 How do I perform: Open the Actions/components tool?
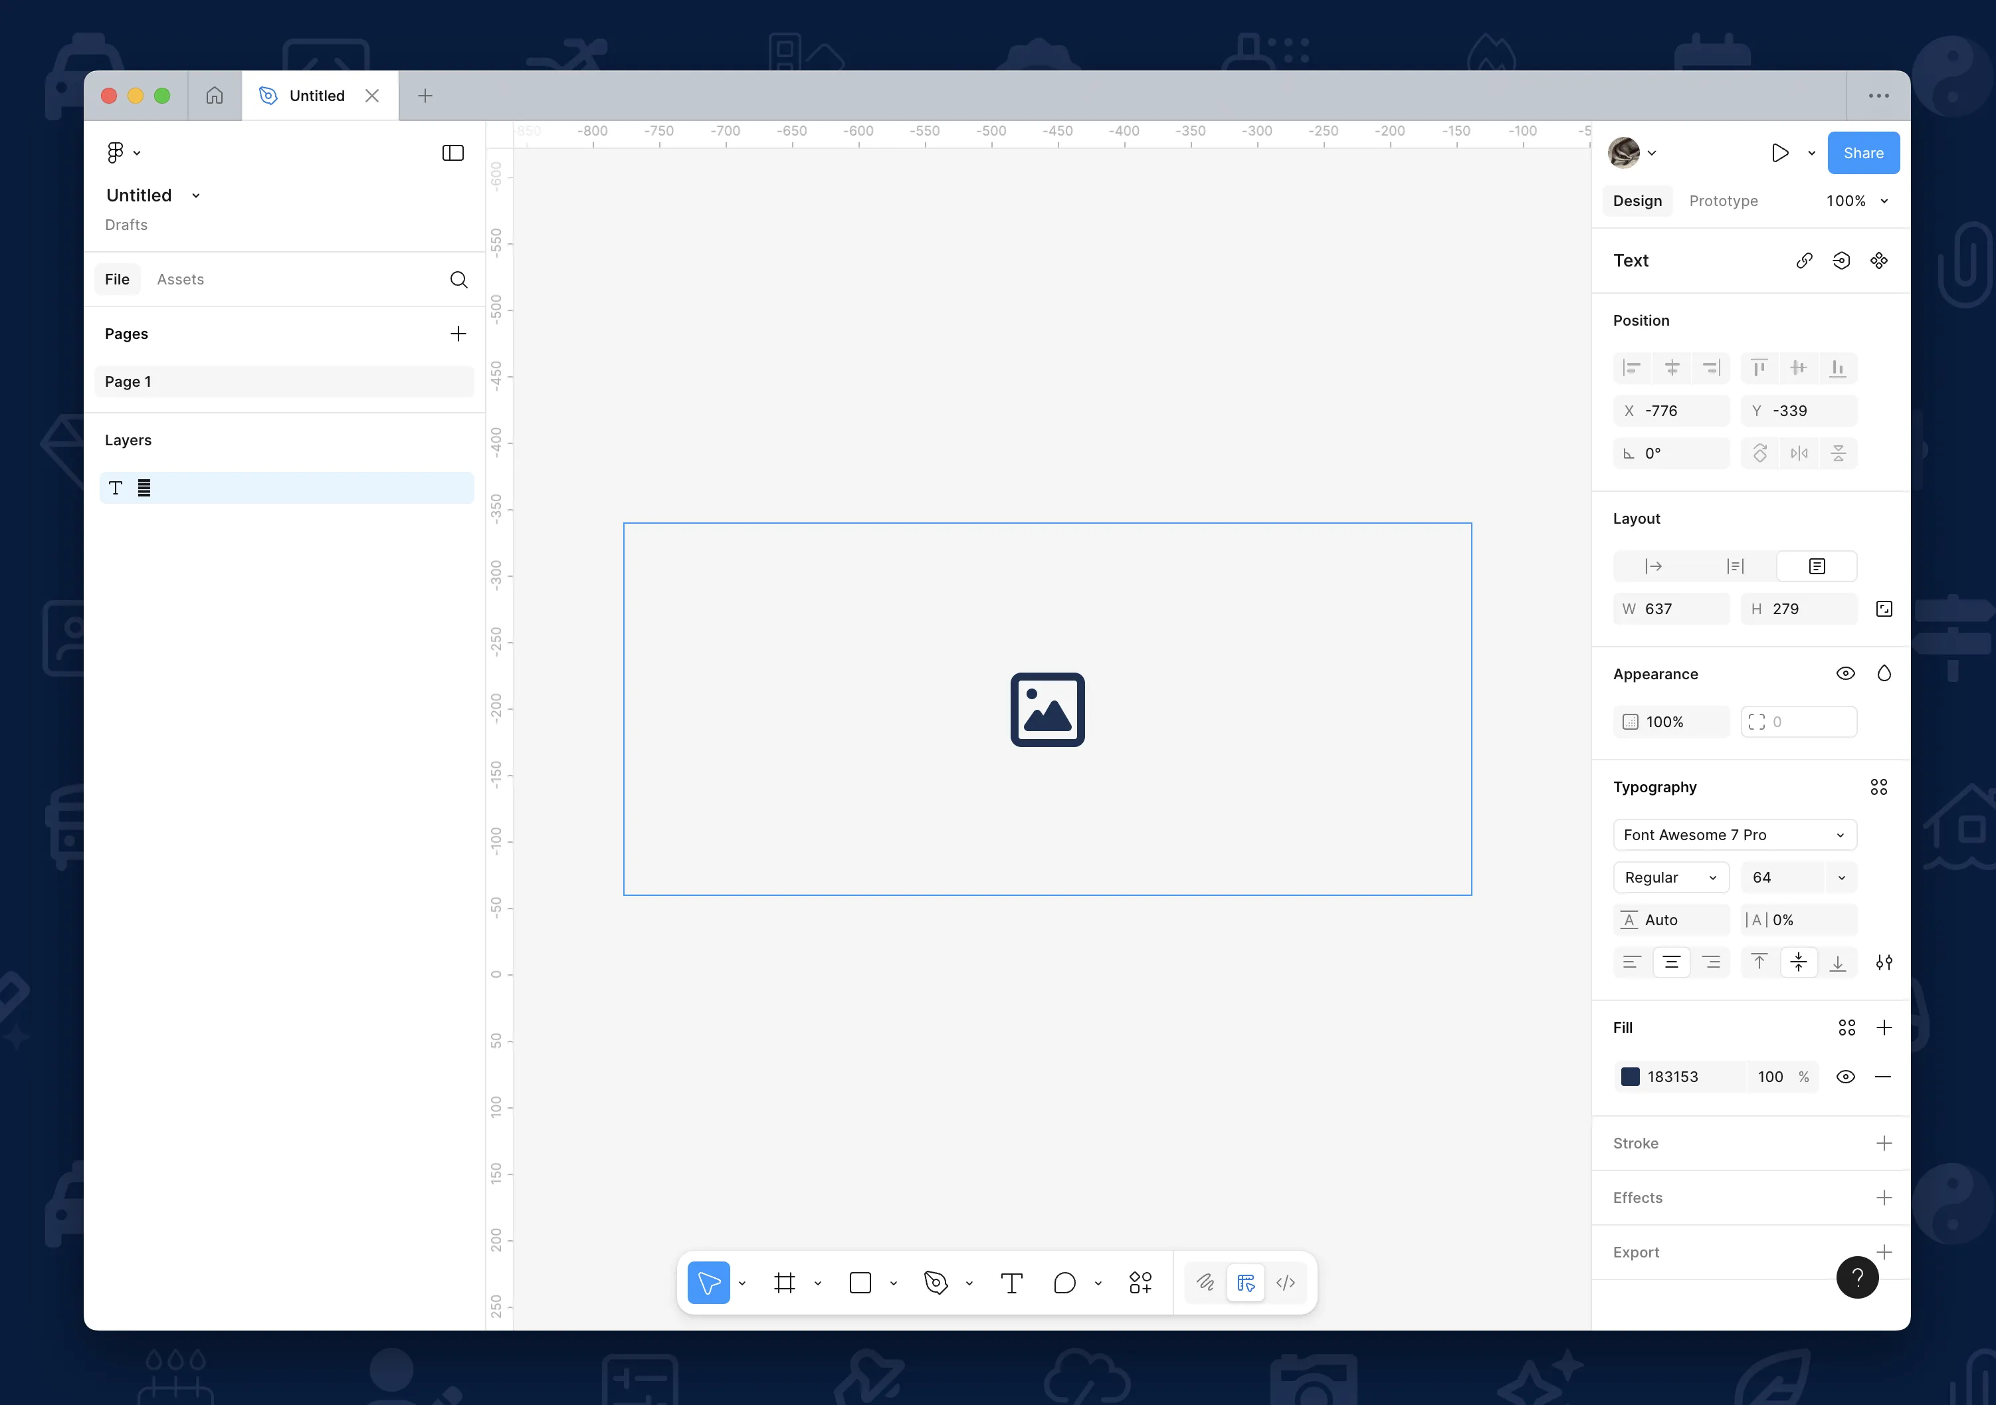coord(1141,1283)
